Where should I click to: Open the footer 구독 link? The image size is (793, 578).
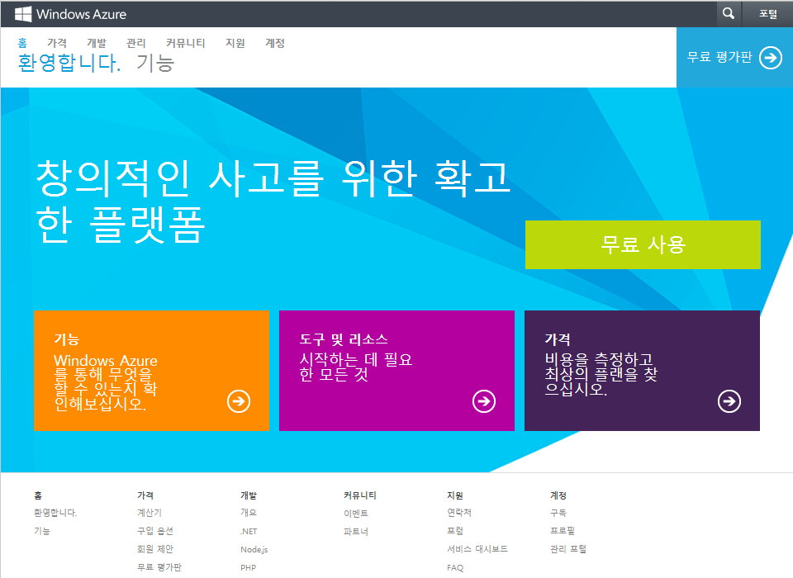pos(558,513)
